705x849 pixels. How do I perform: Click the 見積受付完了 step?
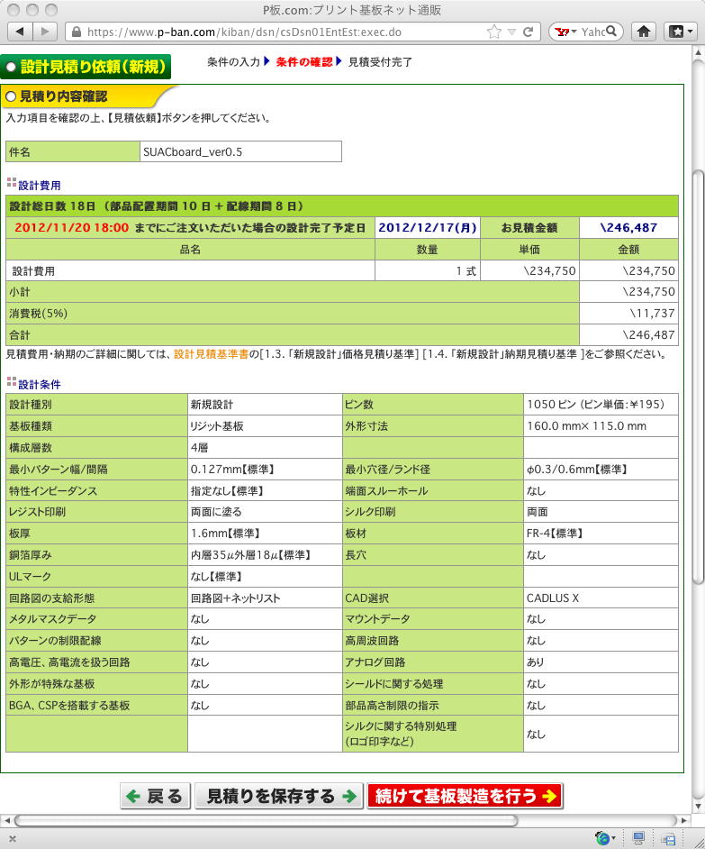[x=380, y=61]
